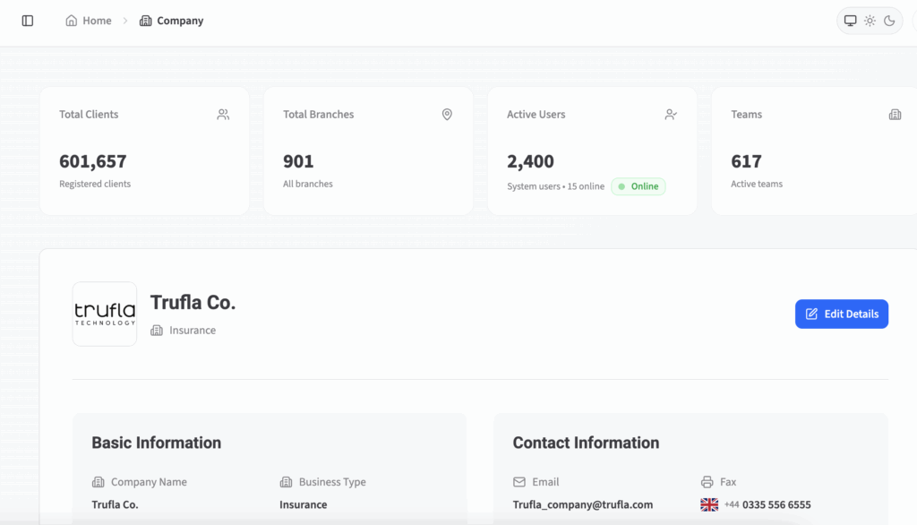Select the Company breadcrumb item
Screen dimensions: 917x525
(172, 21)
